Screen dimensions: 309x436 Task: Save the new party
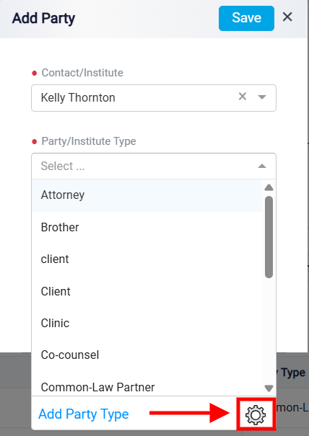[x=246, y=18]
